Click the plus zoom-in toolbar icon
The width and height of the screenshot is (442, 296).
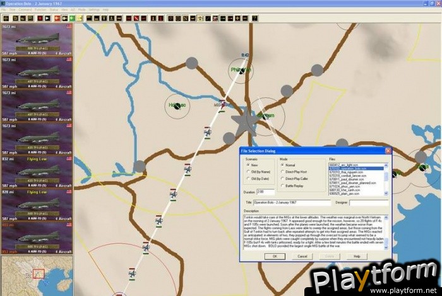coord(237,18)
